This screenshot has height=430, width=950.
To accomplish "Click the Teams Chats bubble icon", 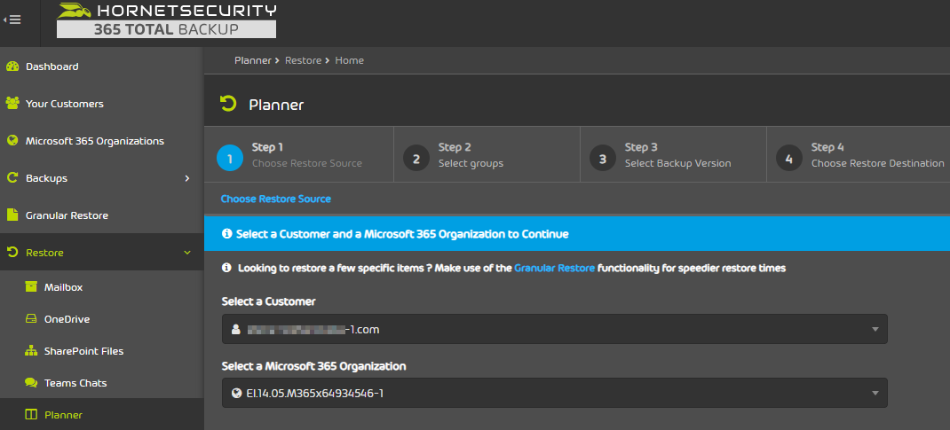I will pos(31,383).
